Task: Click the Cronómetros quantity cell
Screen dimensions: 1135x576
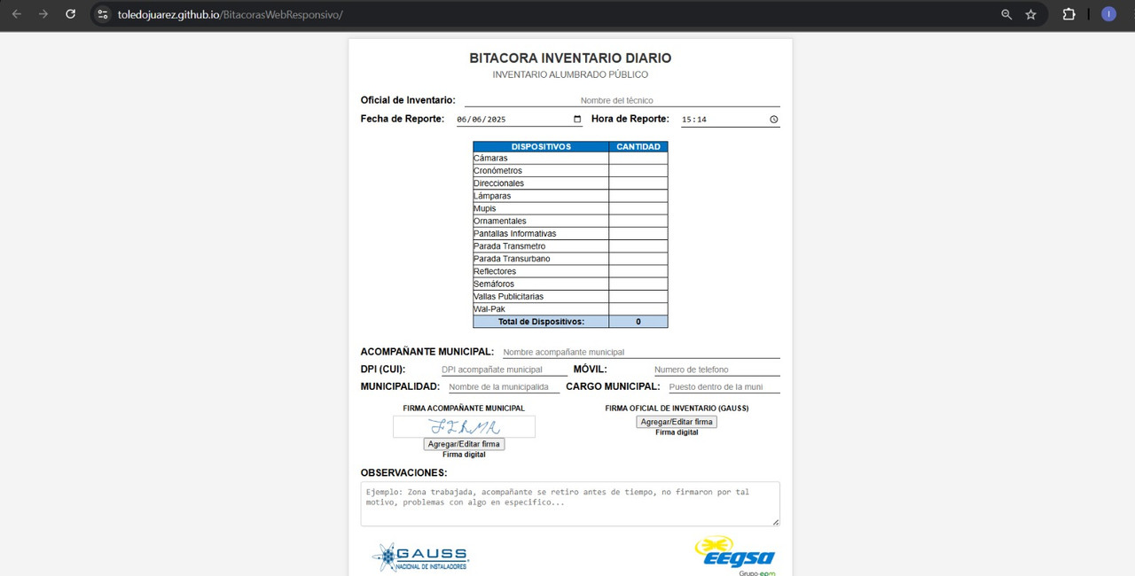Action: pyautogui.click(x=638, y=171)
